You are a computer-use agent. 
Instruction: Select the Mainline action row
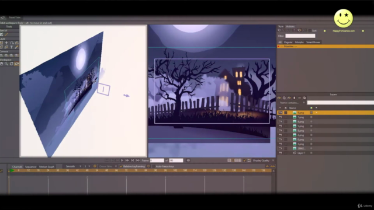coord(325,47)
